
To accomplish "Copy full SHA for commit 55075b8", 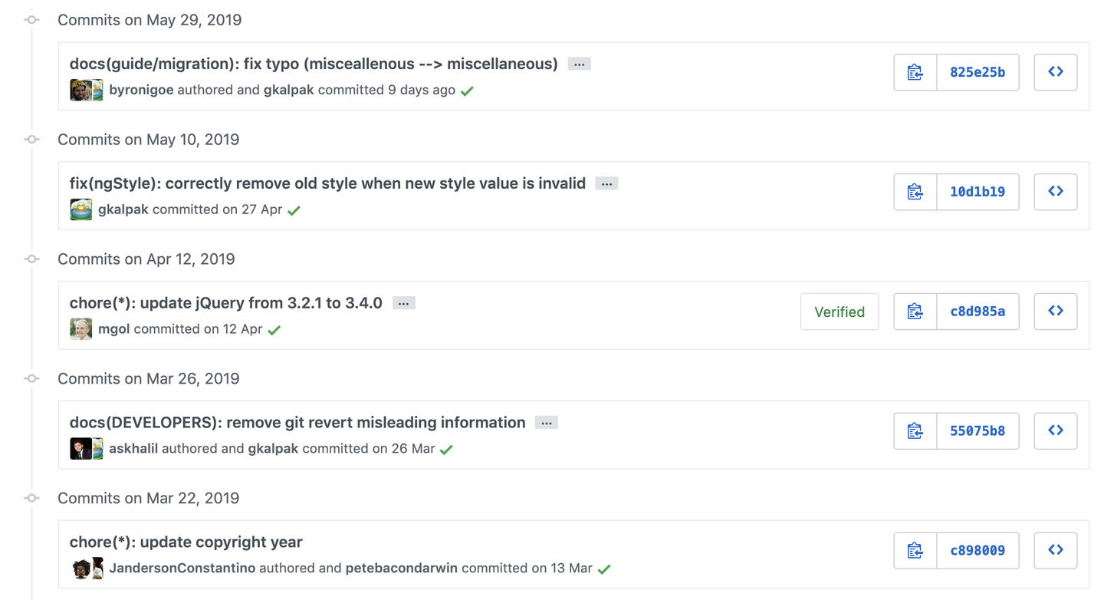I will pyautogui.click(x=915, y=431).
